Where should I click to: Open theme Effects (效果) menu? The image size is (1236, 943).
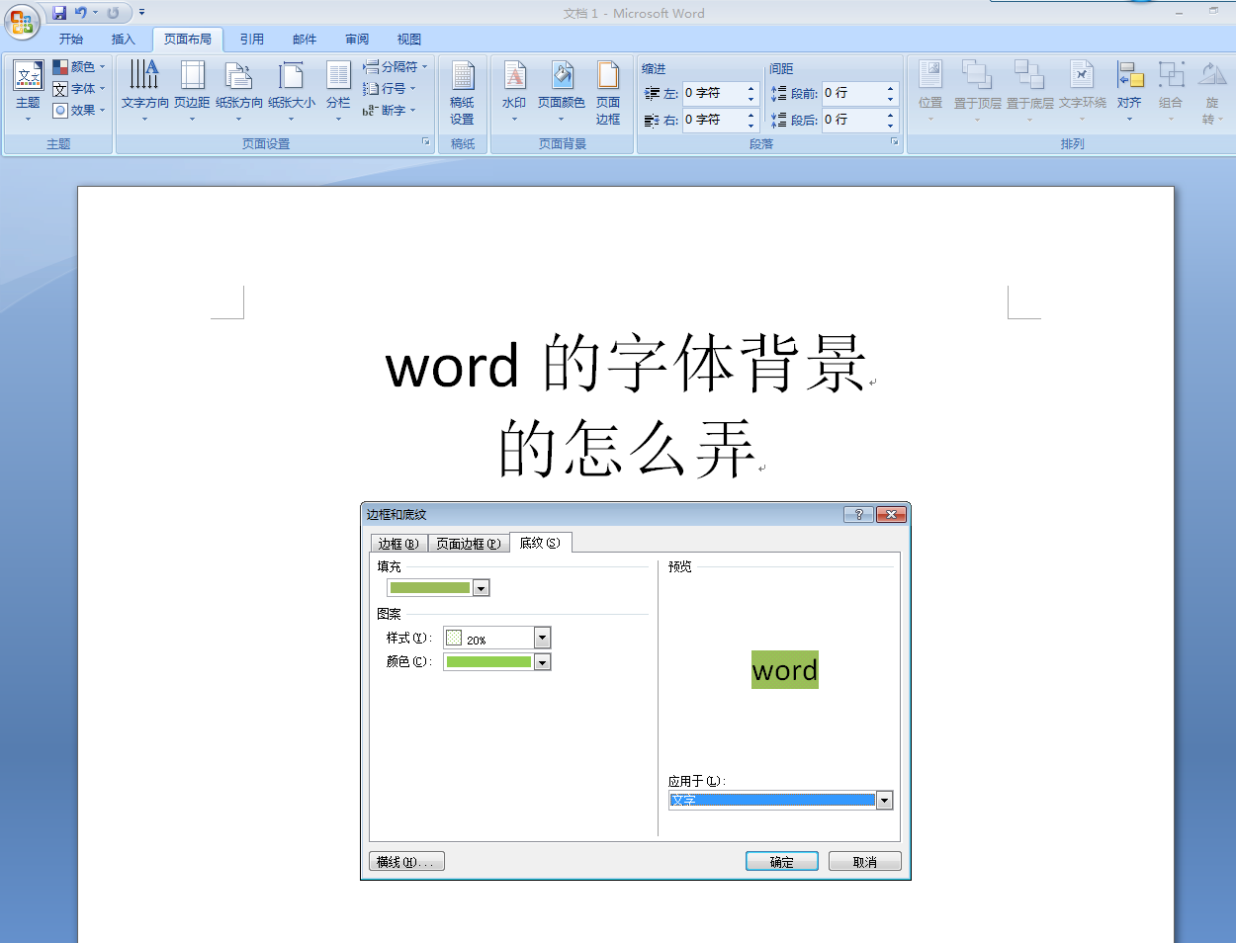pyautogui.click(x=79, y=111)
